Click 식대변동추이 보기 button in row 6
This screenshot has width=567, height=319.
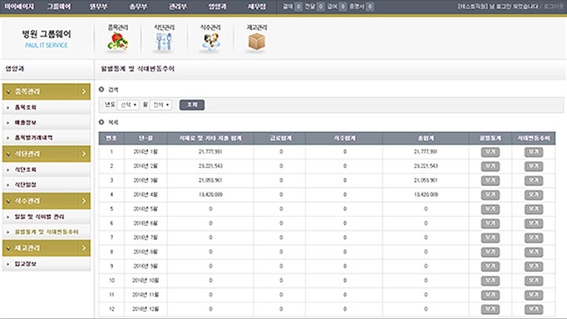534,223
